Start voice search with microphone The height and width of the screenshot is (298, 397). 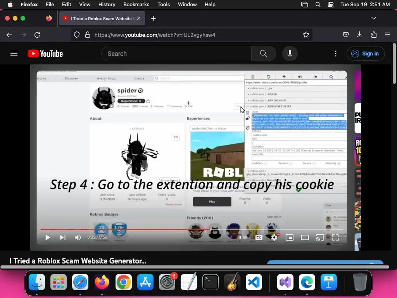290,54
